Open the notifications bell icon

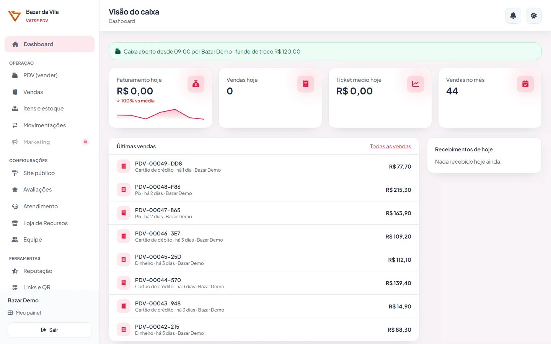pyautogui.click(x=513, y=16)
